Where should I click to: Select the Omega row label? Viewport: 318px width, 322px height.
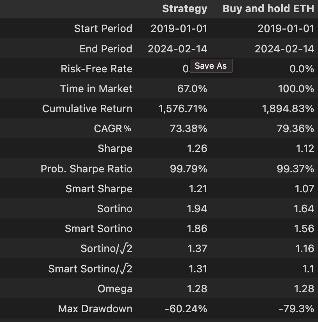(115, 289)
